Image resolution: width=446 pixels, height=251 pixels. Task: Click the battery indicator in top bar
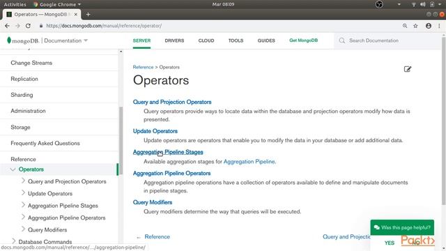click(432, 4)
